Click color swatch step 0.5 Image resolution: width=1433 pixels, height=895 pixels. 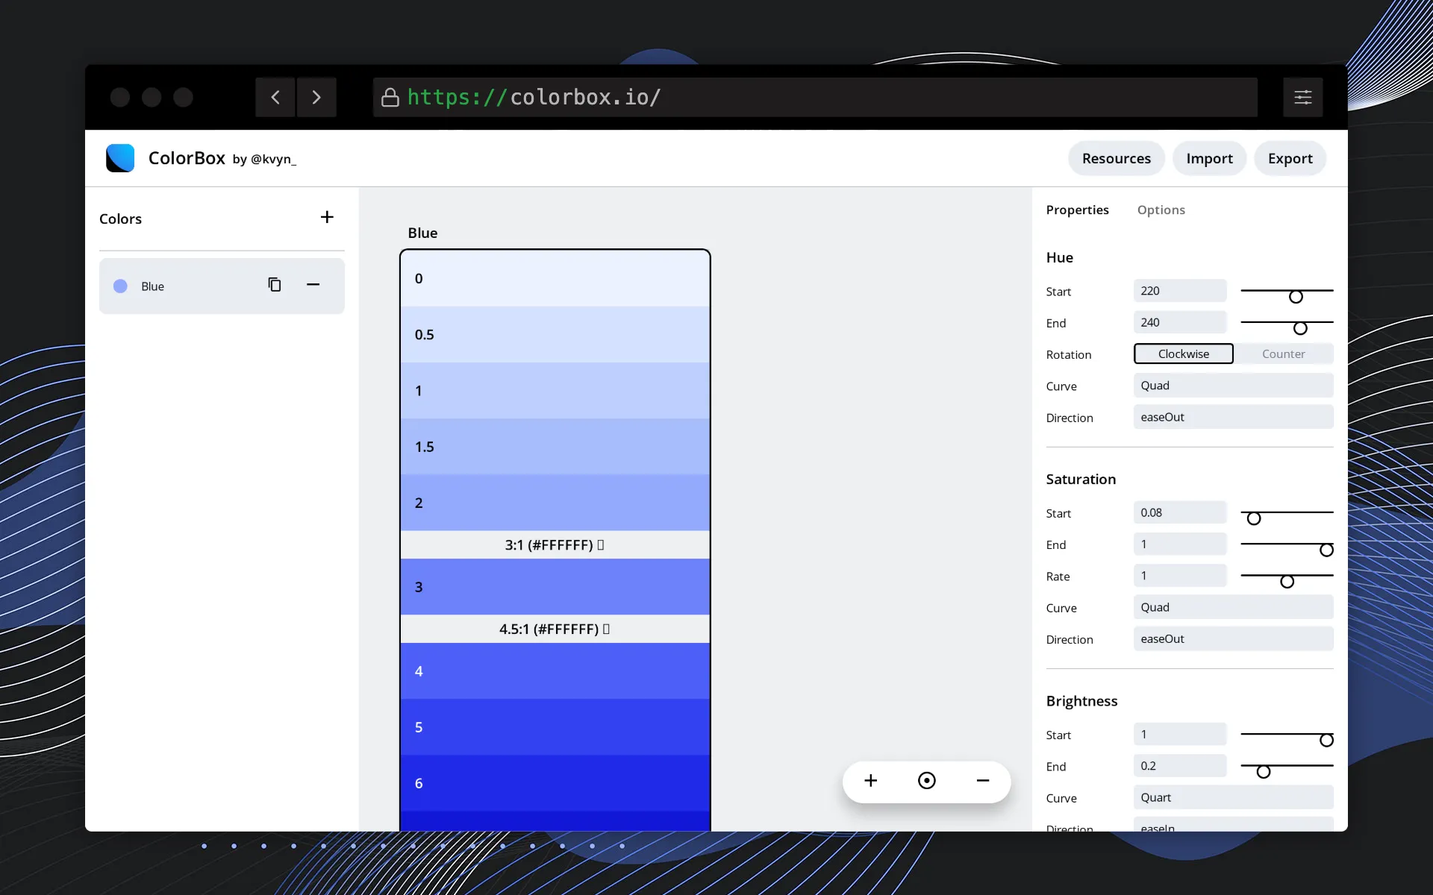pos(555,334)
